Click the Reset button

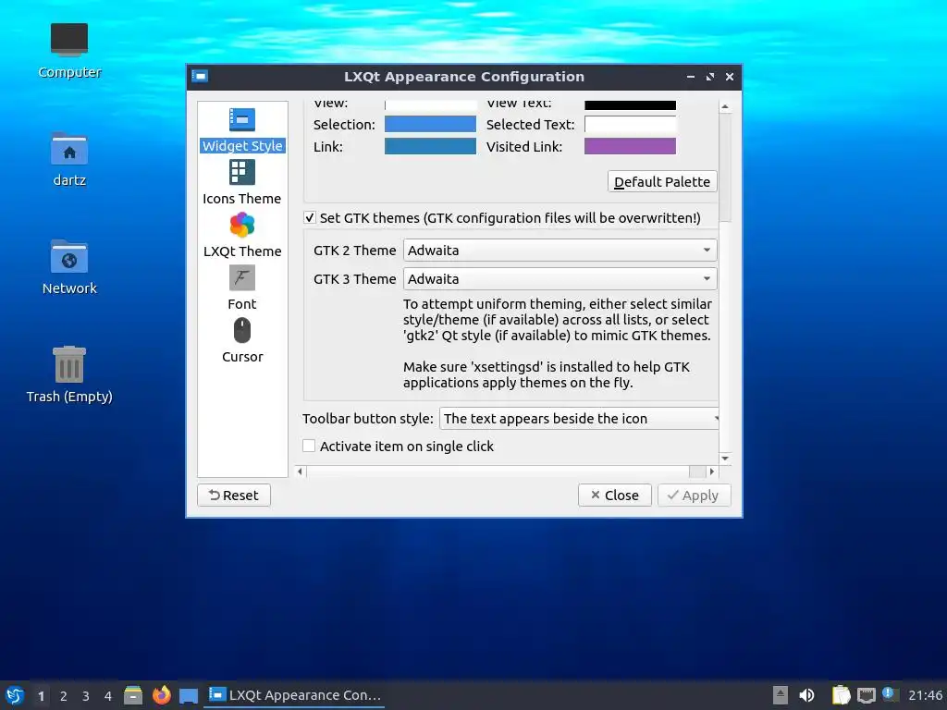234,496
